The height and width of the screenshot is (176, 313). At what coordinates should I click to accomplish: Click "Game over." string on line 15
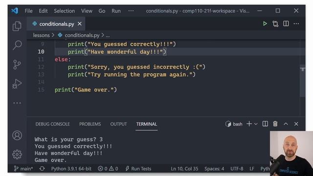(x=94, y=89)
